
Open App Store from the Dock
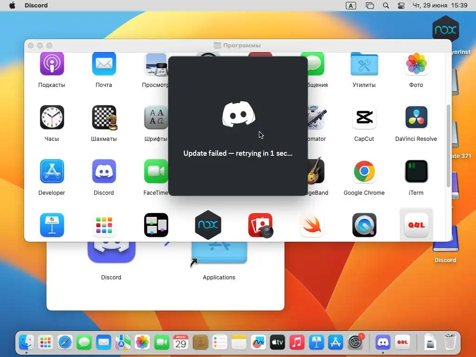click(x=336, y=343)
